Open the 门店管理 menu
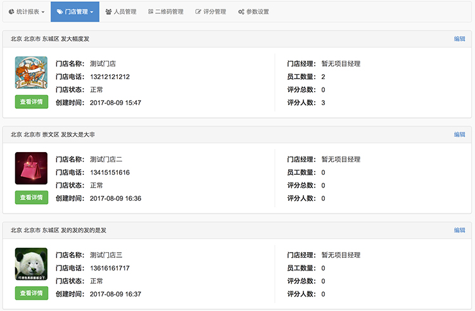This screenshot has width=475, height=311. coord(75,12)
